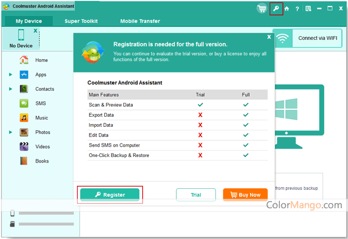
Task: Open the Books icon in sidebar
Action: tap(24, 161)
